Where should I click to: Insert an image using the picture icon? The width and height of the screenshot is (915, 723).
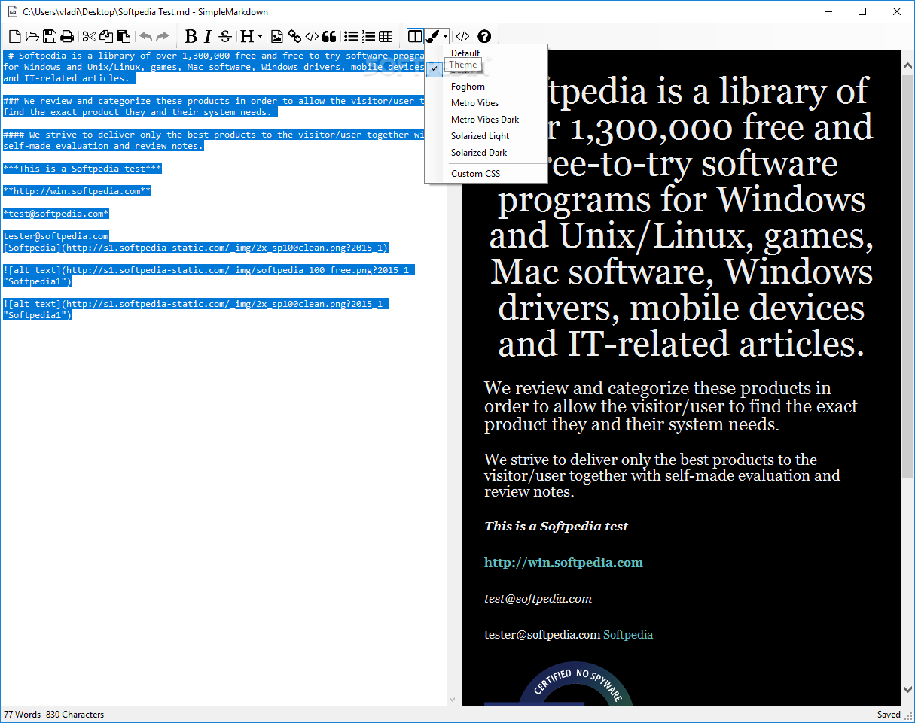[x=277, y=36]
